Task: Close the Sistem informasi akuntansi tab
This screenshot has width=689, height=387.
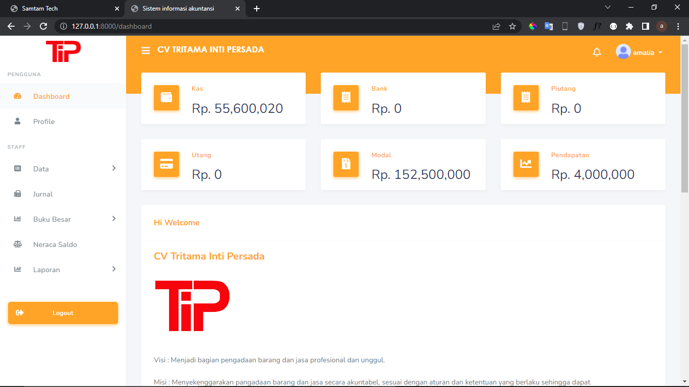Action: 237,9
